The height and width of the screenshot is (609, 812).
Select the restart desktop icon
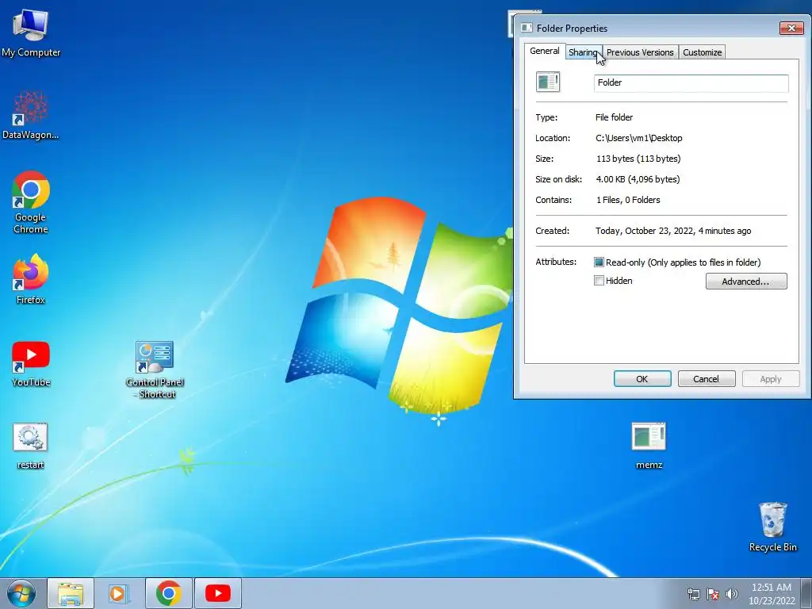pos(31,446)
